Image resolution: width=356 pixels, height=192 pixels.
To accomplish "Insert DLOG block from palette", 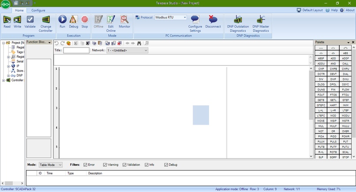I will tap(321, 84).
